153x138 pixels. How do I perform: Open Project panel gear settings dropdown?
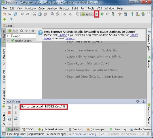point(33,31)
